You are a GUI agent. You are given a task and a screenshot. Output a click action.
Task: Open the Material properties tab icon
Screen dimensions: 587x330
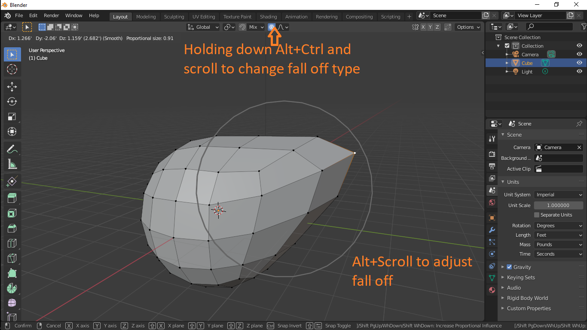coord(492,290)
